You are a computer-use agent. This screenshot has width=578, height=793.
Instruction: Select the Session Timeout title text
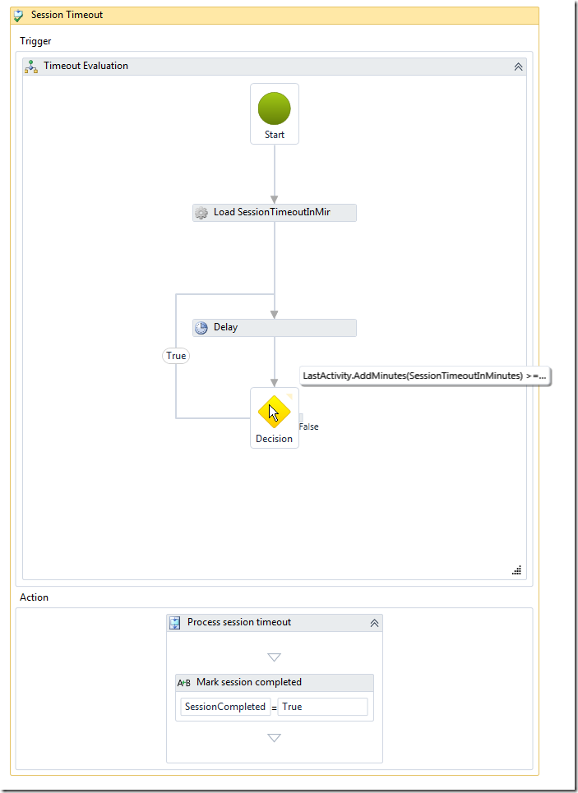tap(67, 15)
